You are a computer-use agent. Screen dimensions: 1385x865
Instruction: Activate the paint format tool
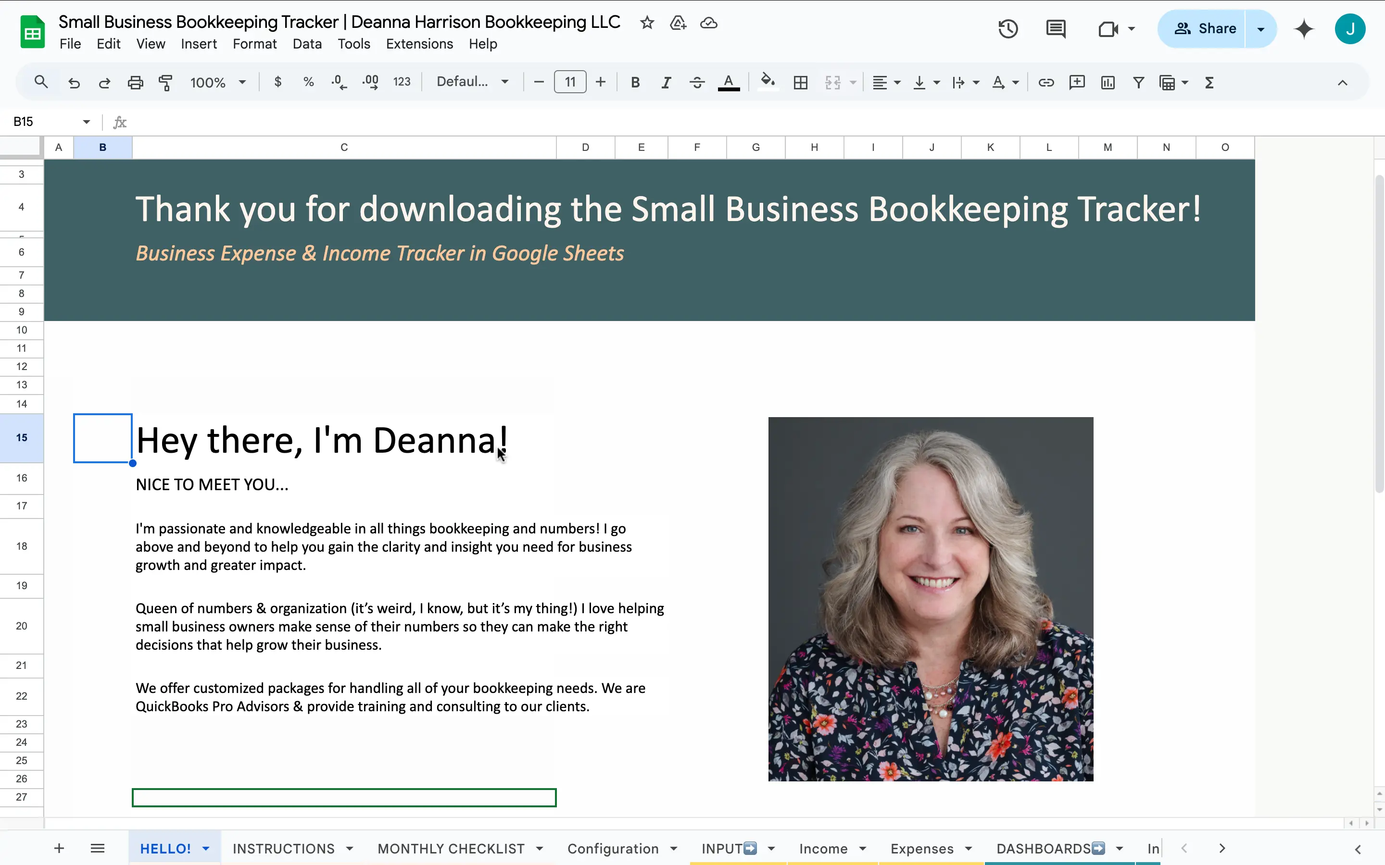165,82
